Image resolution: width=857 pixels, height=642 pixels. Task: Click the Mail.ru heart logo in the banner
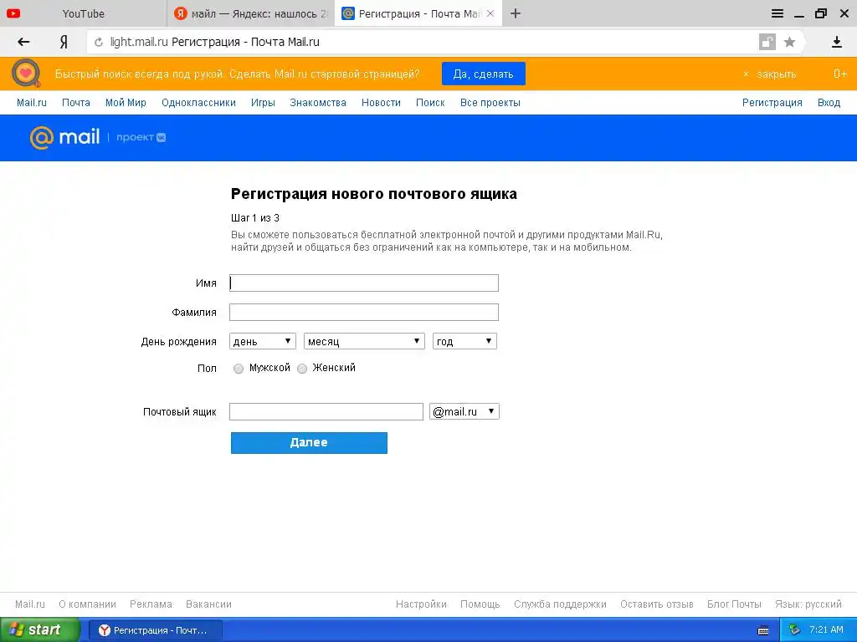click(x=26, y=74)
